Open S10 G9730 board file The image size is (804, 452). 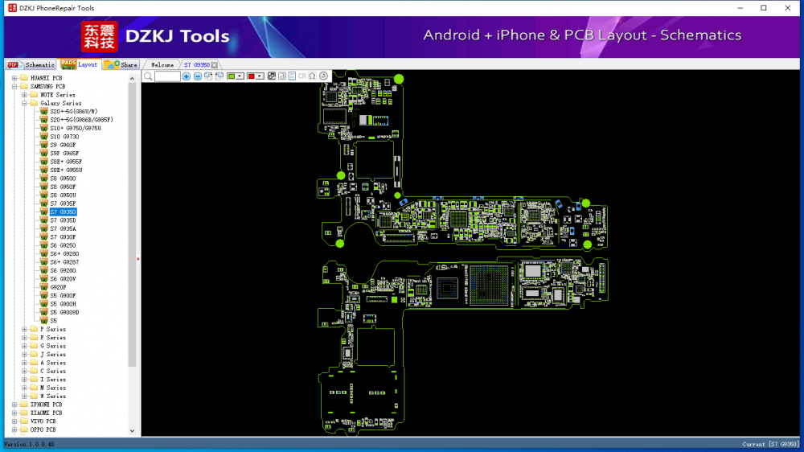pos(64,137)
